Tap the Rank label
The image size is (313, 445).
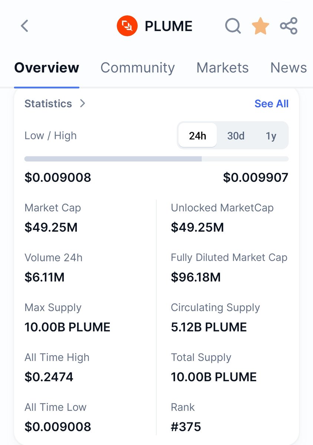pyautogui.click(x=183, y=407)
